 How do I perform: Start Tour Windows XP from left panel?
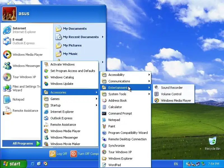(22, 77)
